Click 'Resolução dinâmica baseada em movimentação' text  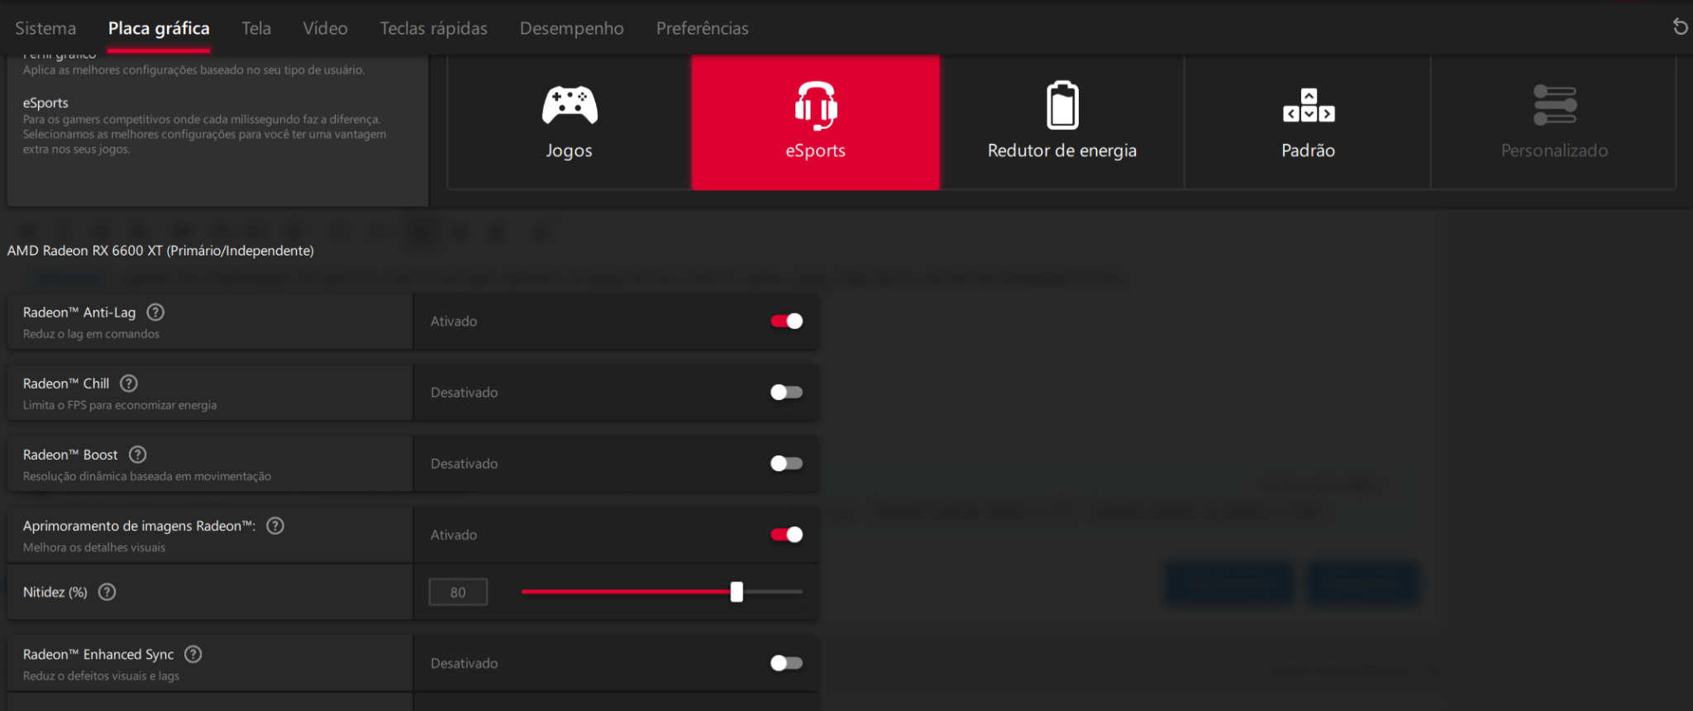(147, 476)
